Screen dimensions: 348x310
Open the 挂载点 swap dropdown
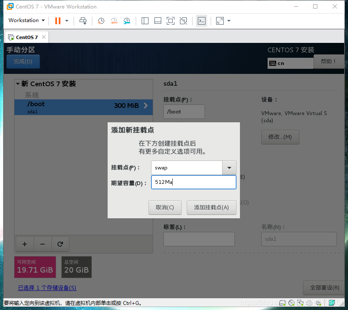[x=229, y=167]
